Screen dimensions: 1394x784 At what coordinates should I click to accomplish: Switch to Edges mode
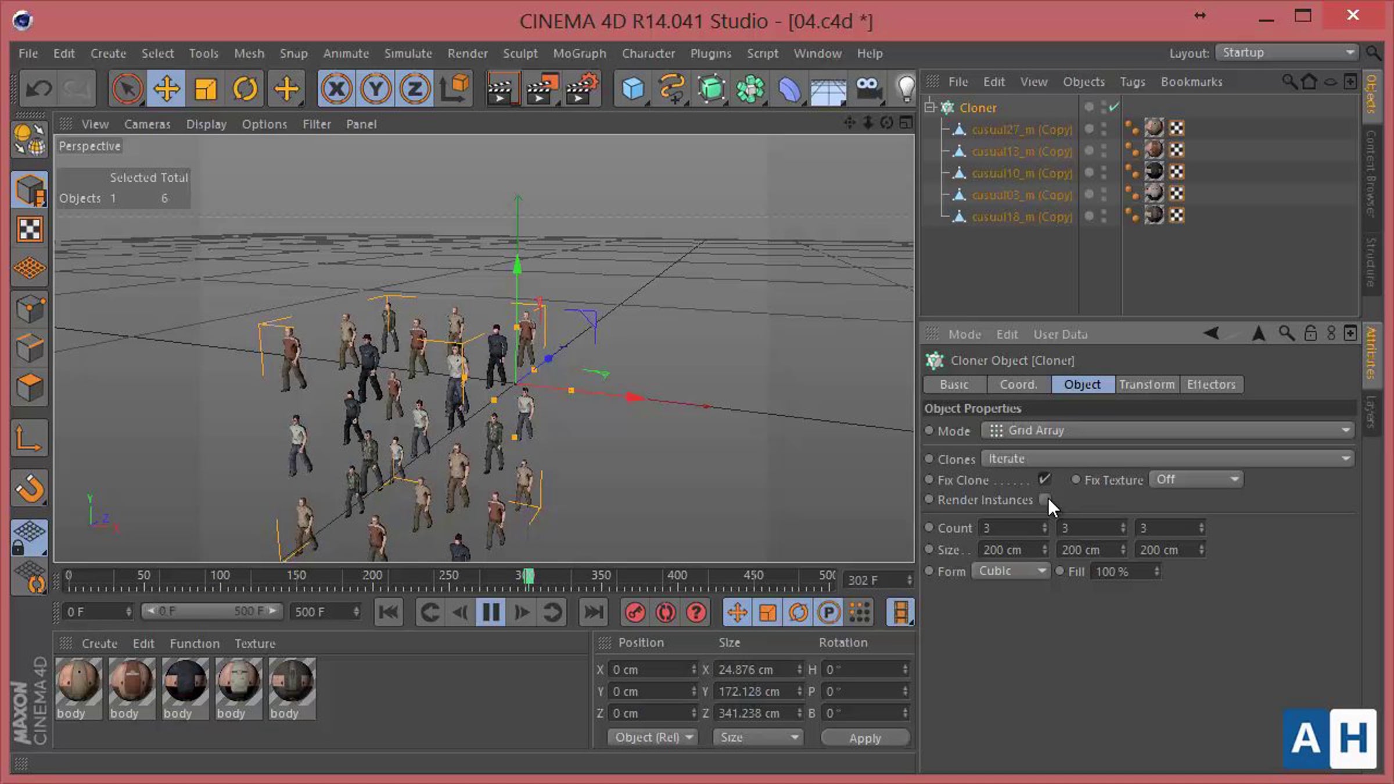(x=30, y=348)
